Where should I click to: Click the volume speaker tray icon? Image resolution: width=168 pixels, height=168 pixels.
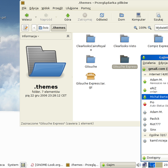point(139,165)
